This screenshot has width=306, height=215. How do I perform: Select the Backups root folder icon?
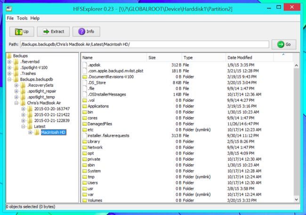tap(9, 56)
